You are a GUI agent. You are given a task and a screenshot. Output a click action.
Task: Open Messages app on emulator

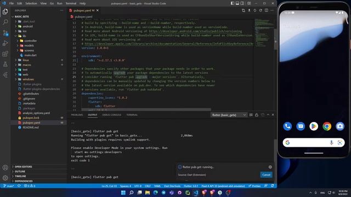[301, 126]
